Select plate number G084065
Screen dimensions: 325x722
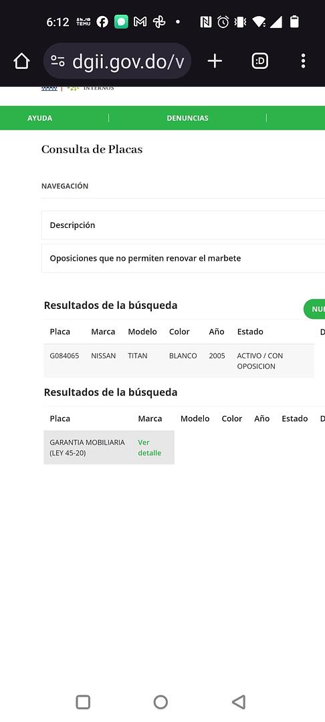click(x=64, y=356)
